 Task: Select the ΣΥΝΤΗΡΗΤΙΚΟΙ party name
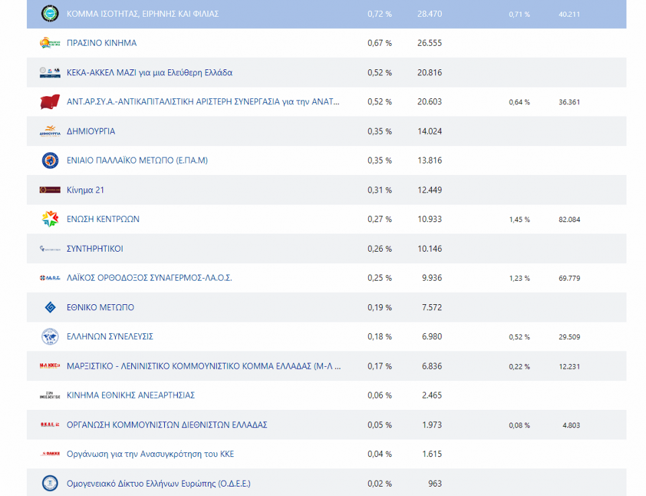click(x=95, y=249)
